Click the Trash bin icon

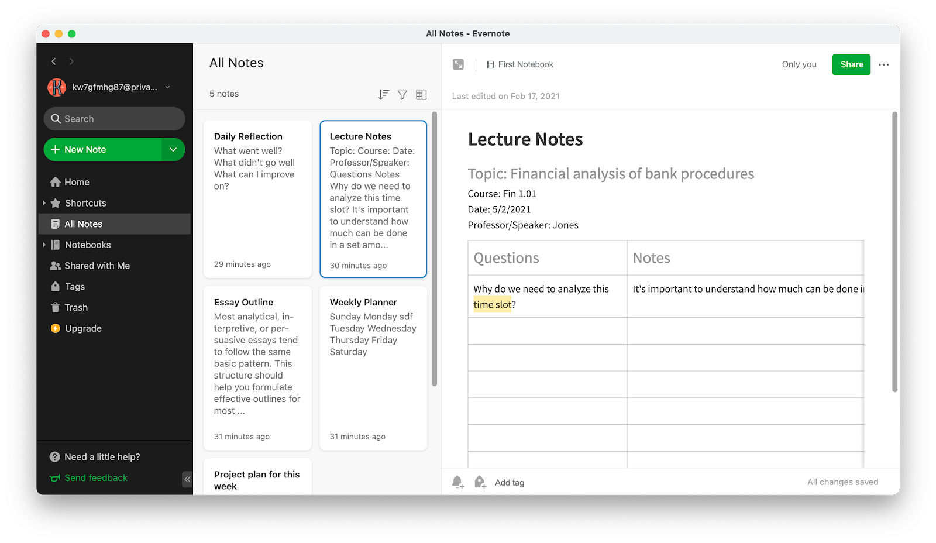56,307
